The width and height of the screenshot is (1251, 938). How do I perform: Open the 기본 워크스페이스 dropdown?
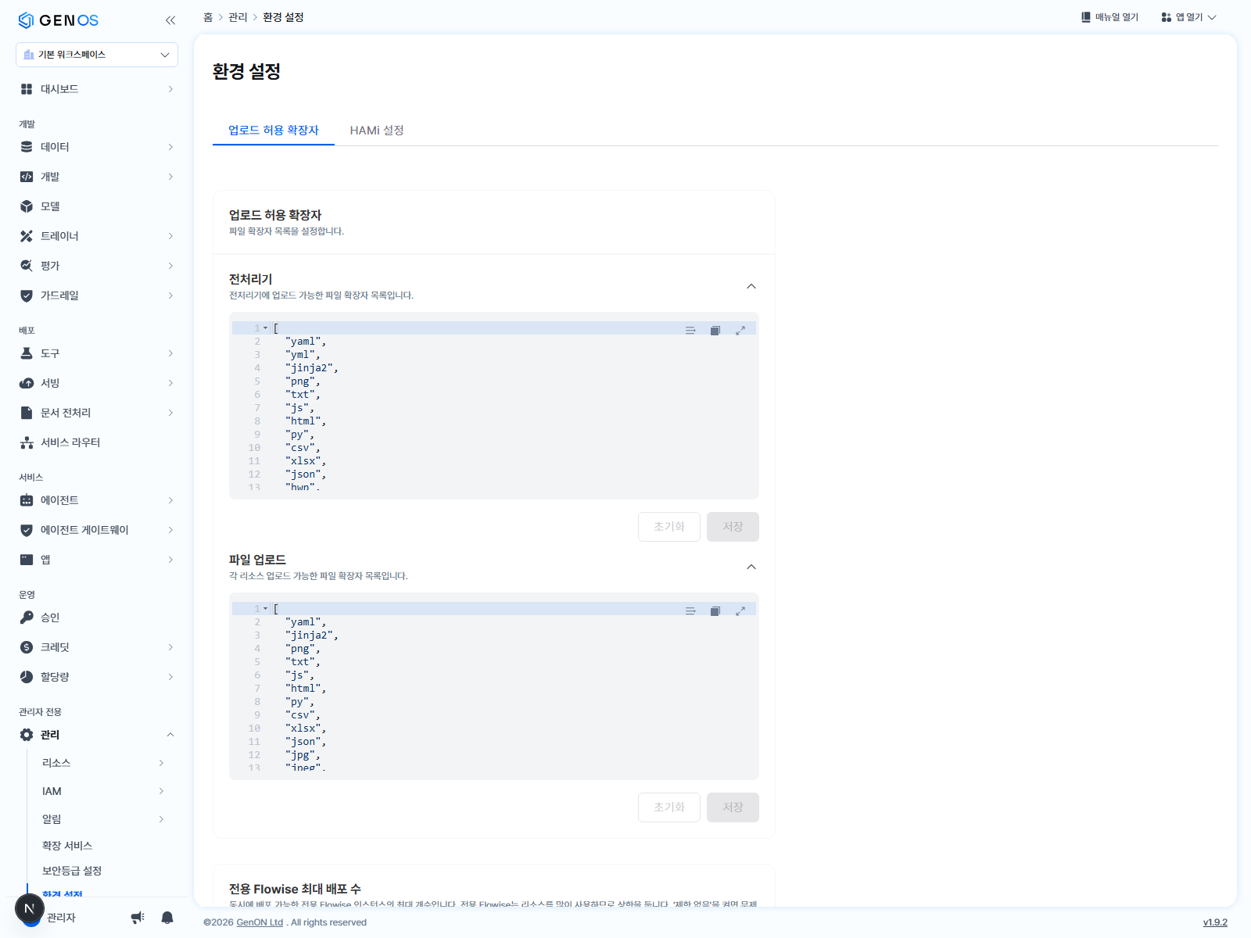97,55
